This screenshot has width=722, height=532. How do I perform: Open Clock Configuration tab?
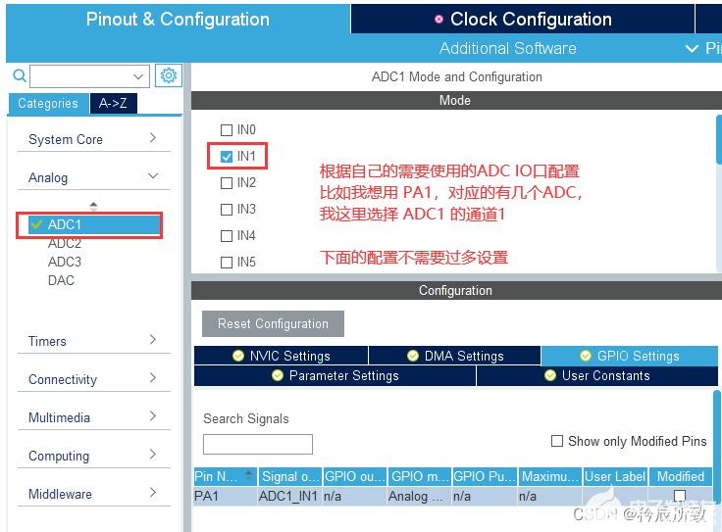coord(523,19)
